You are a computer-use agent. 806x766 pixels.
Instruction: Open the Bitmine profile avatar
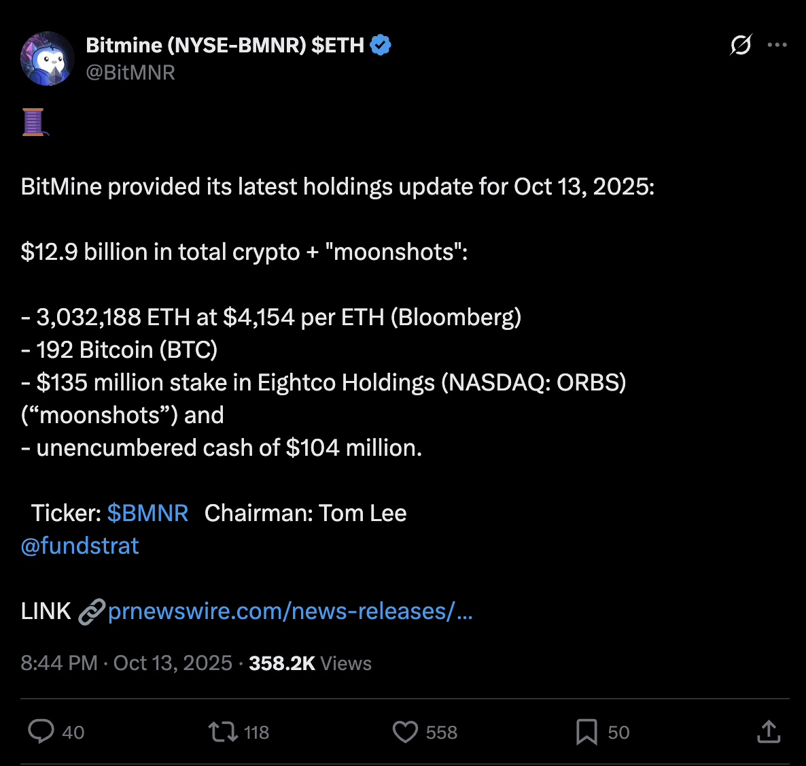(x=48, y=59)
